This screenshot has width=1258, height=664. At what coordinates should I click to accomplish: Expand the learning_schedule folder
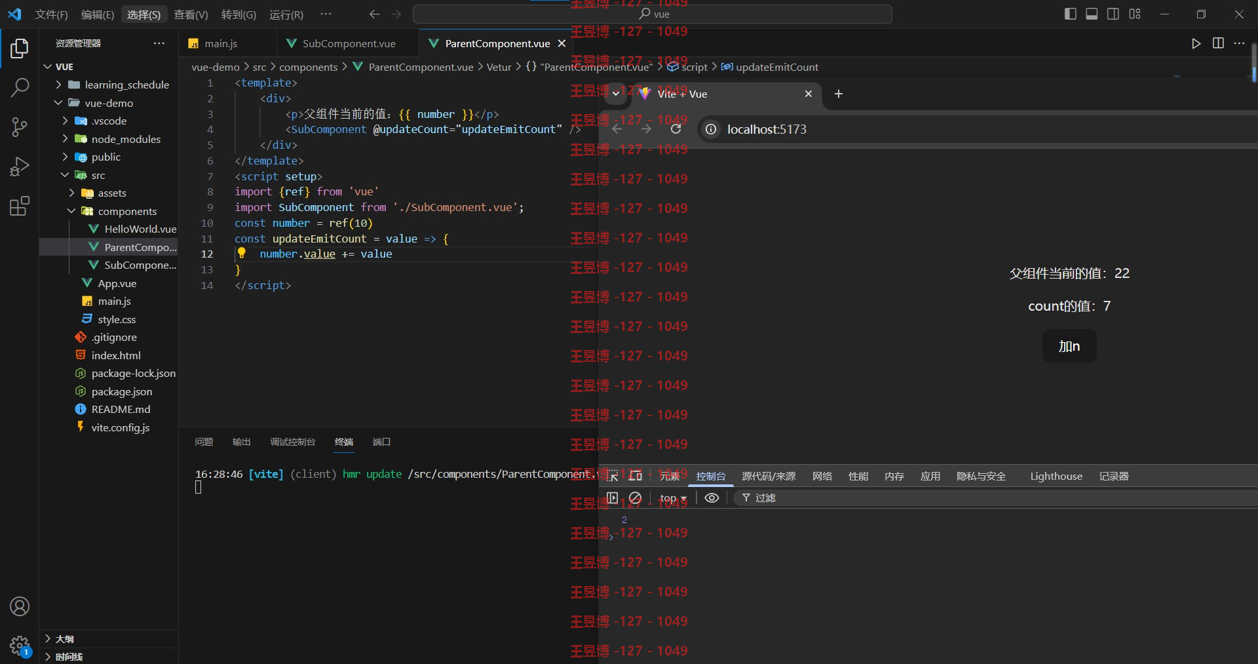(x=58, y=85)
